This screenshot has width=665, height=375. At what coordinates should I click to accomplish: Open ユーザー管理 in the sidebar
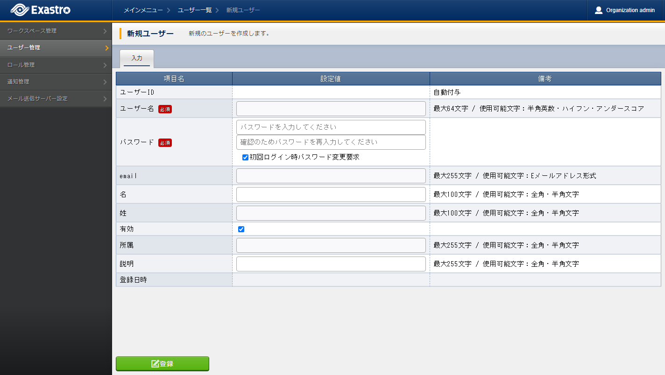point(24,48)
